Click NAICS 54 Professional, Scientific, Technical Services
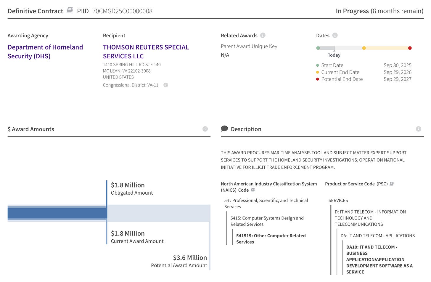Viewport: 431px width, 282px height. [266, 204]
